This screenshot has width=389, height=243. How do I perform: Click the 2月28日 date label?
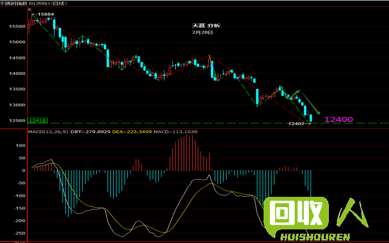coord(202,32)
